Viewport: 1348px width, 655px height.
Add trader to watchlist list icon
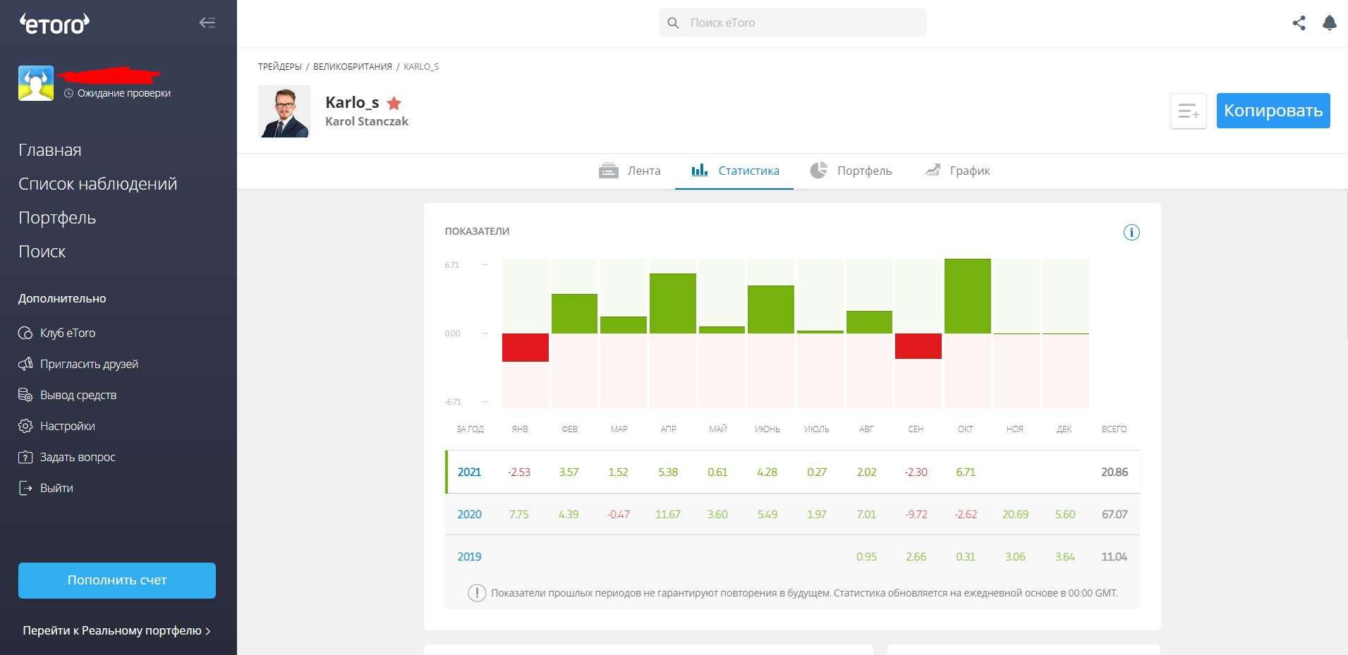tap(1189, 111)
